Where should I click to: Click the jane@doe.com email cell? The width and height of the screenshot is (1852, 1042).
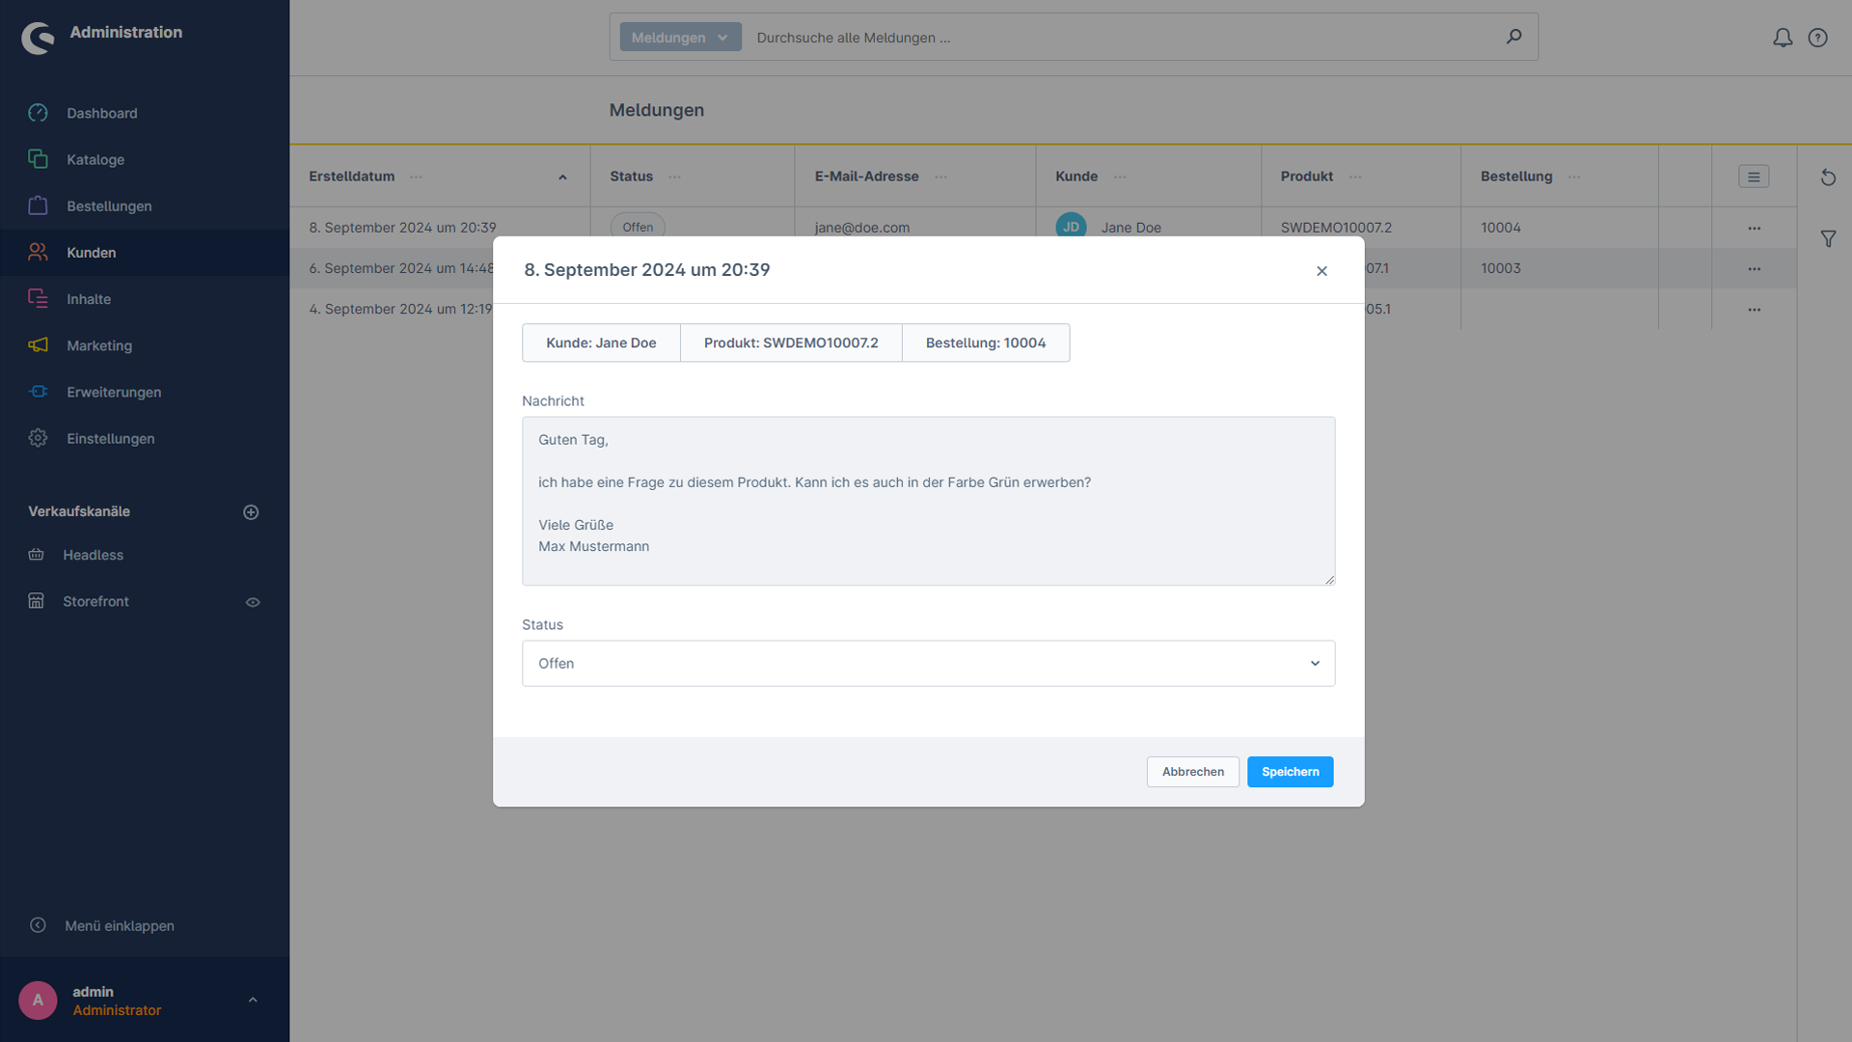click(x=861, y=228)
